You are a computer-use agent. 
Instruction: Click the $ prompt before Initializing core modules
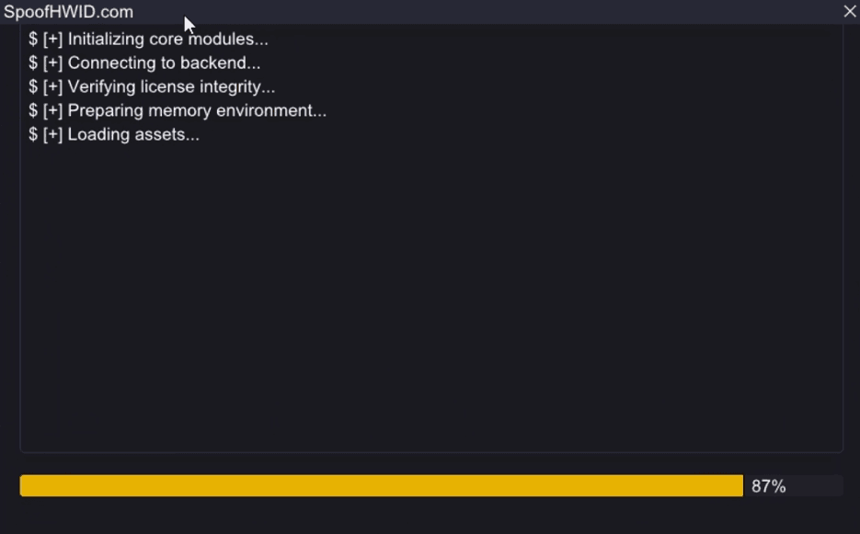point(33,39)
